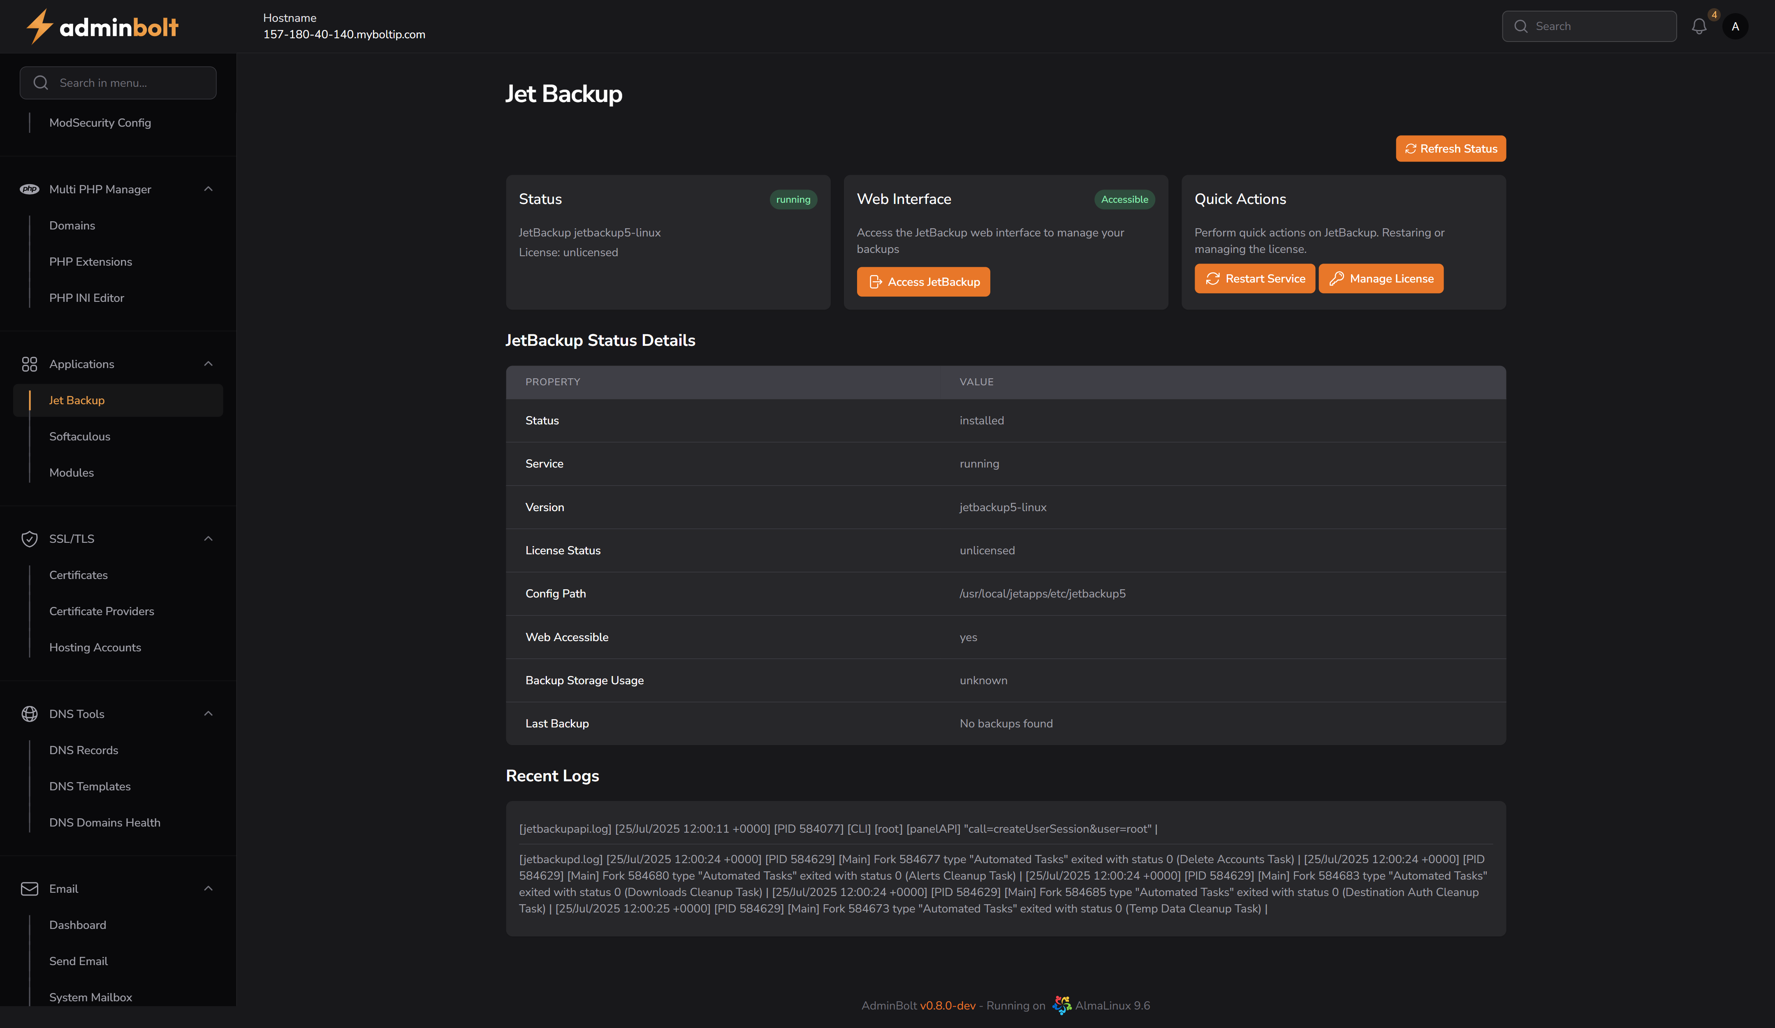Collapse the Email section chevron
This screenshot has width=1775, height=1028.
(208, 889)
